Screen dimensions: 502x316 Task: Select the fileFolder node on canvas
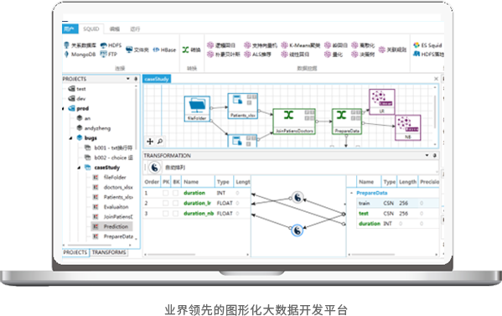pos(197,109)
